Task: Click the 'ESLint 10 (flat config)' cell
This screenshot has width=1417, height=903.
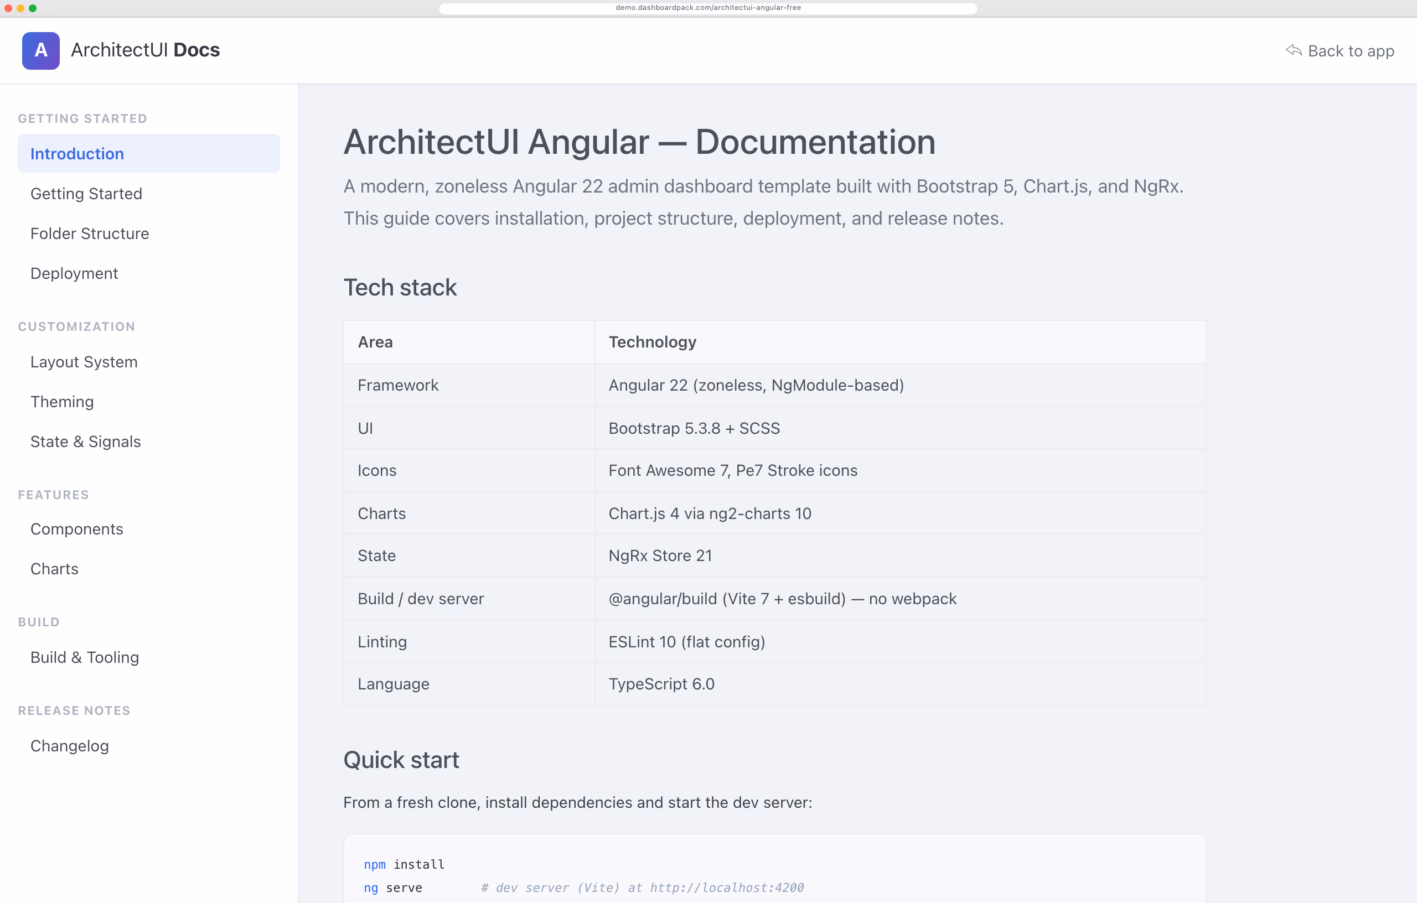Action: point(901,642)
